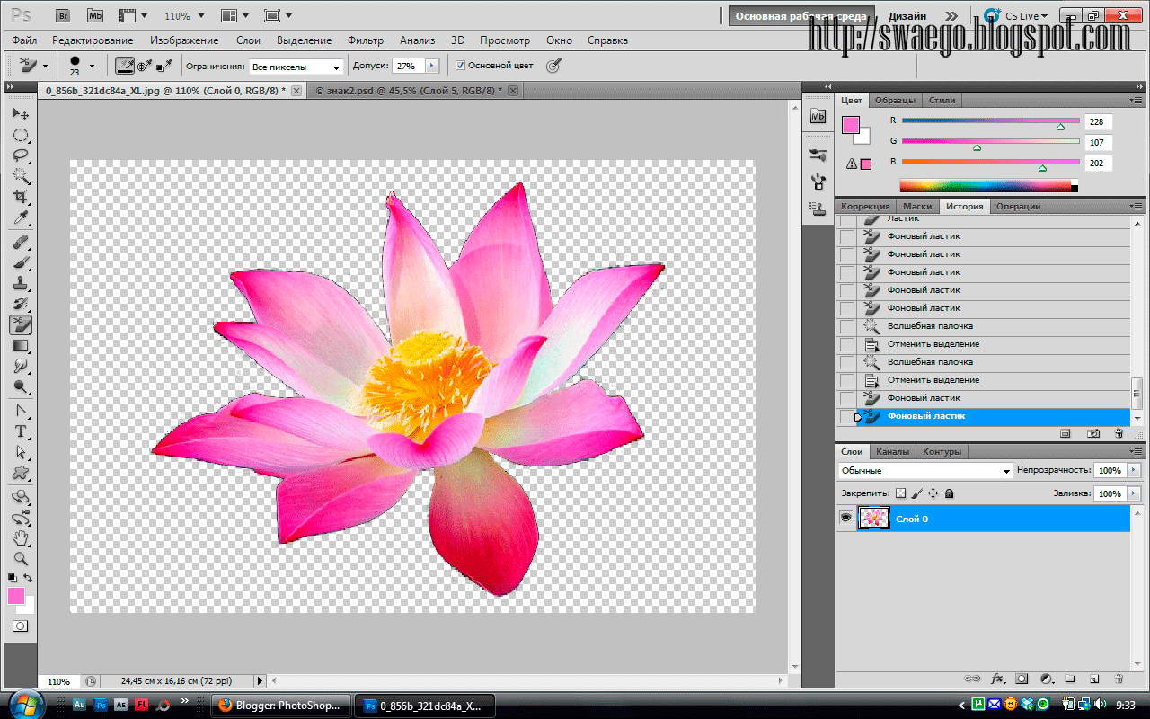Open the Заливка fill slider arrow
The width and height of the screenshot is (1150, 719).
(x=1134, y=493)
